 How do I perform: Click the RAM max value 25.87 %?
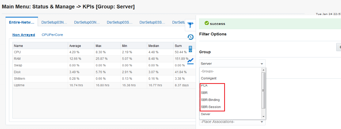pyautogui.click(x=102, y=59)
